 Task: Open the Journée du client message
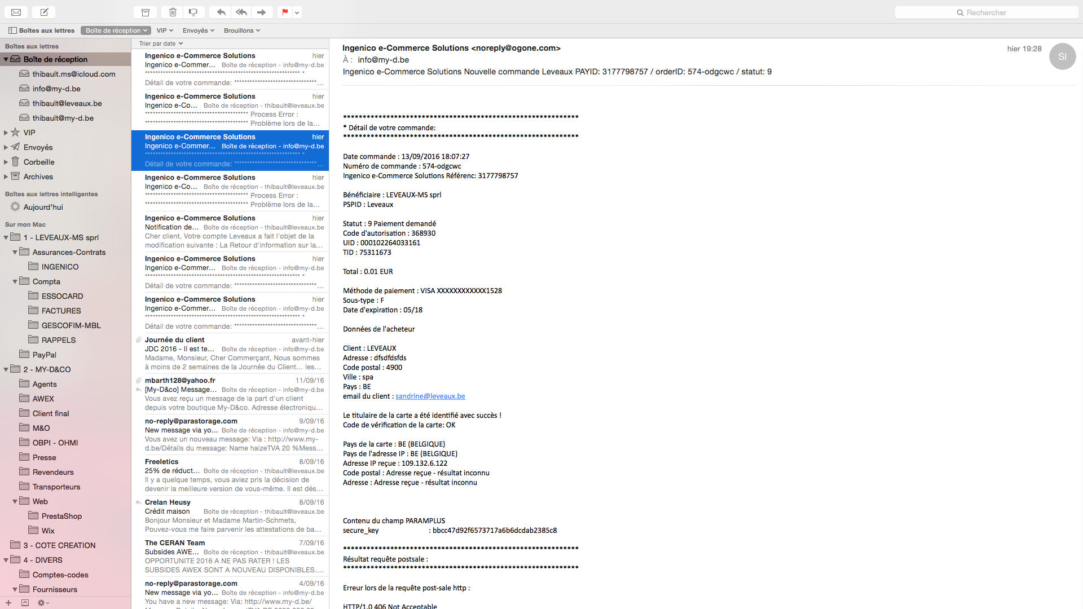click(230, 353)
